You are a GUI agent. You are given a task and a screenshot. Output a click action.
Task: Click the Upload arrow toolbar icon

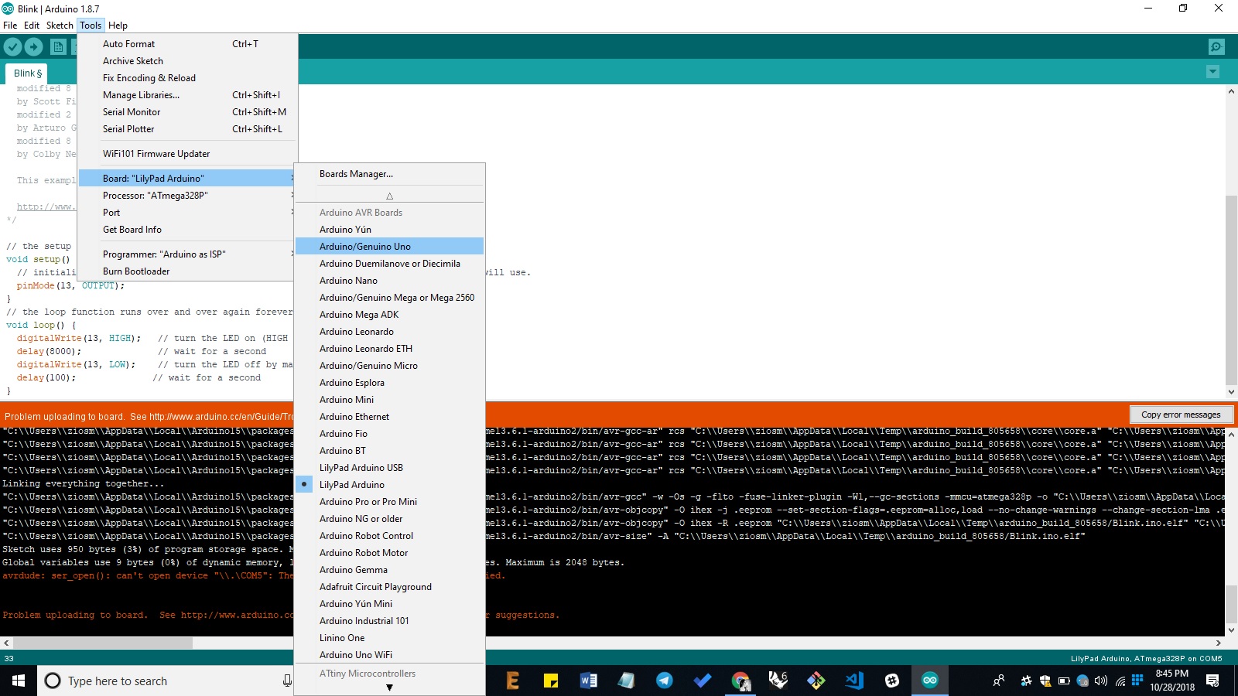pos(33,46)
